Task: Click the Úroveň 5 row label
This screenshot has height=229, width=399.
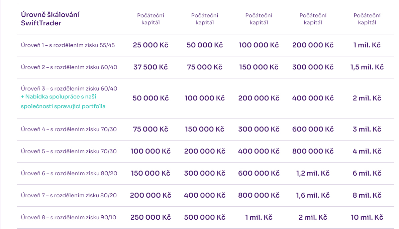Action: [x=69, y=151]
